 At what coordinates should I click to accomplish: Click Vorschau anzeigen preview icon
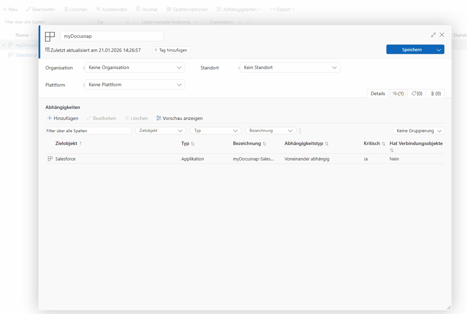click(x=159, y=118)
